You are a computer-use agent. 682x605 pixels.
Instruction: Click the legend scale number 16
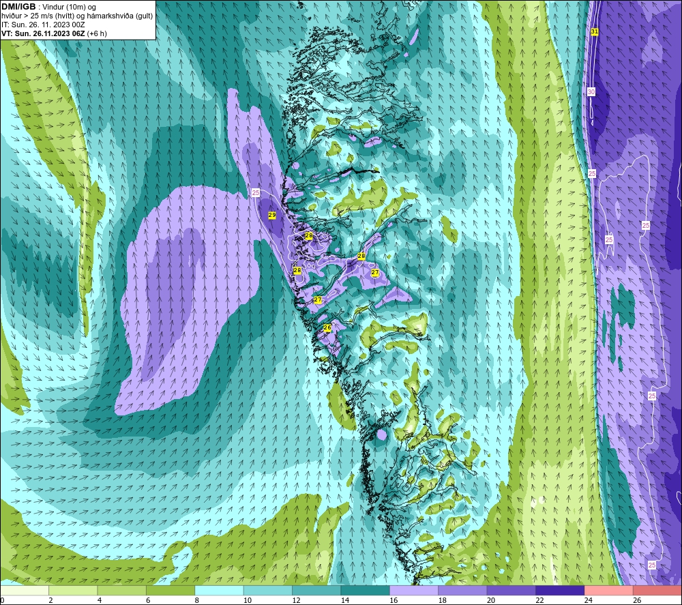[x=394, y=600]
